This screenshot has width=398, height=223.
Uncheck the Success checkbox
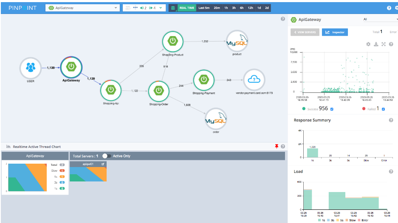332,109
